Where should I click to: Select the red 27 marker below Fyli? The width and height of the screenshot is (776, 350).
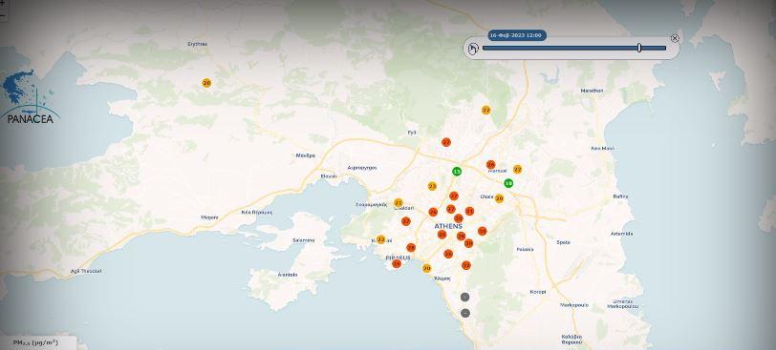pos(446,142)
